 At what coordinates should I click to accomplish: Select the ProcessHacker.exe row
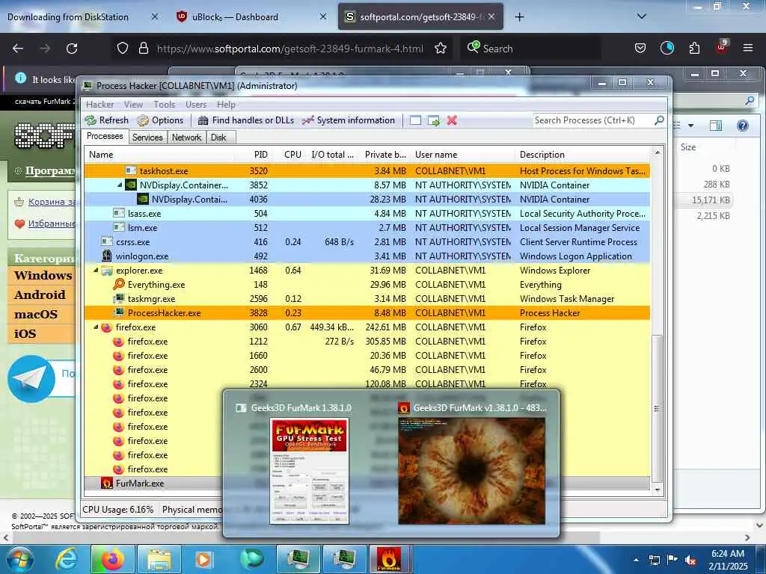pyautogui.click(x=367, y=313)
